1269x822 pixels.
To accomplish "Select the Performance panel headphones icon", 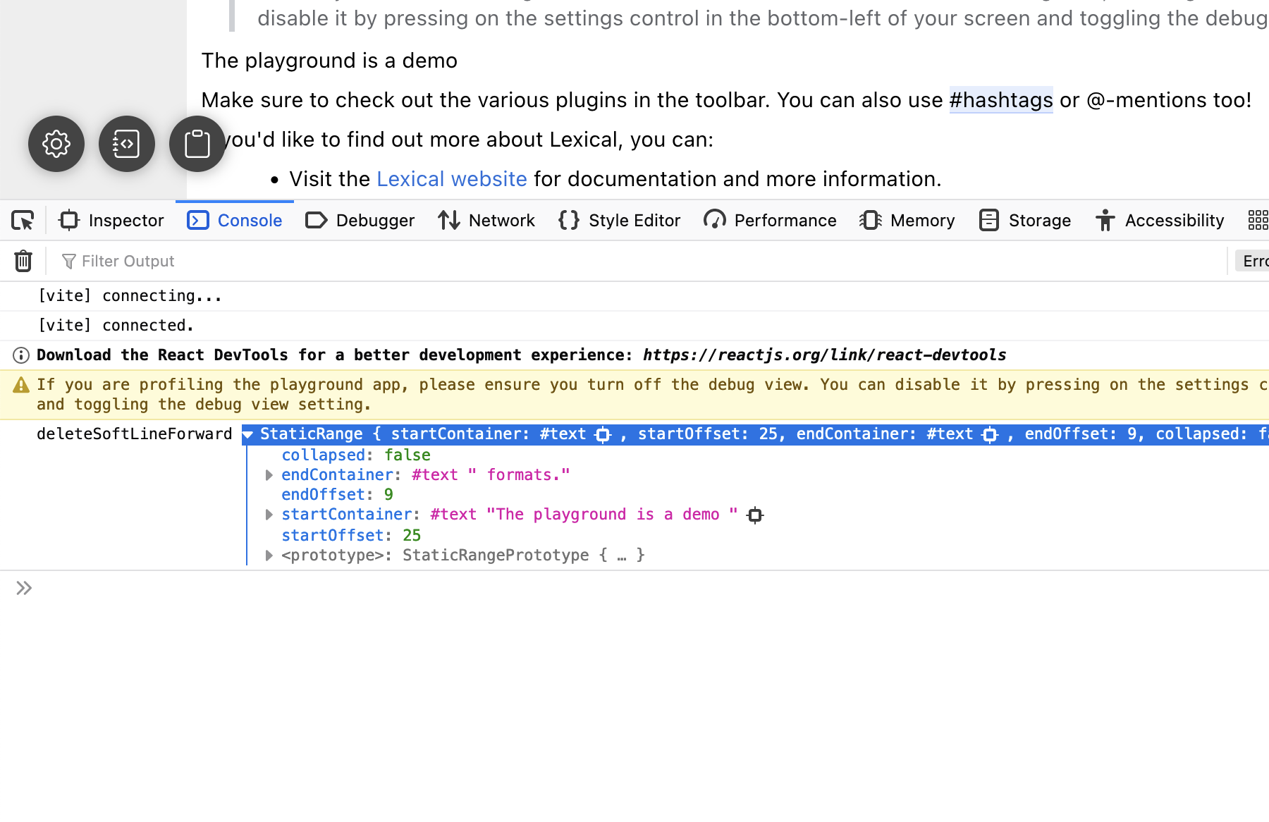I will [713, 220].
